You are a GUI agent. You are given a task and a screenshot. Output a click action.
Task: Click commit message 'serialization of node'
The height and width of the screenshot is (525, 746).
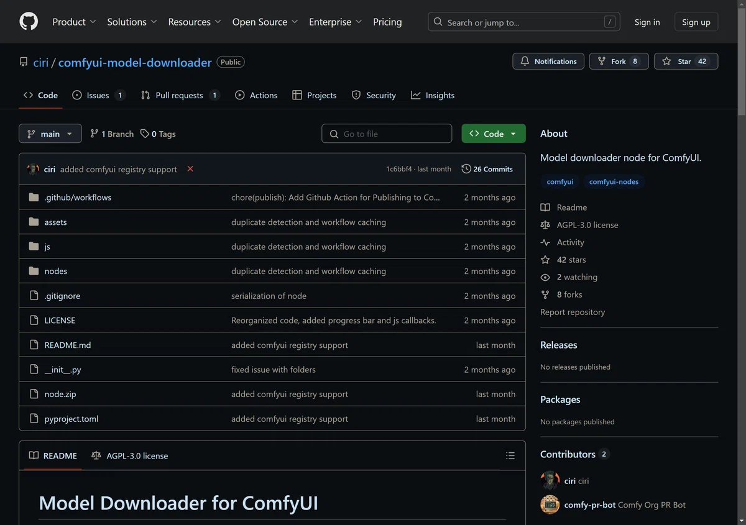pyautogui.click(x=269, y=296)
